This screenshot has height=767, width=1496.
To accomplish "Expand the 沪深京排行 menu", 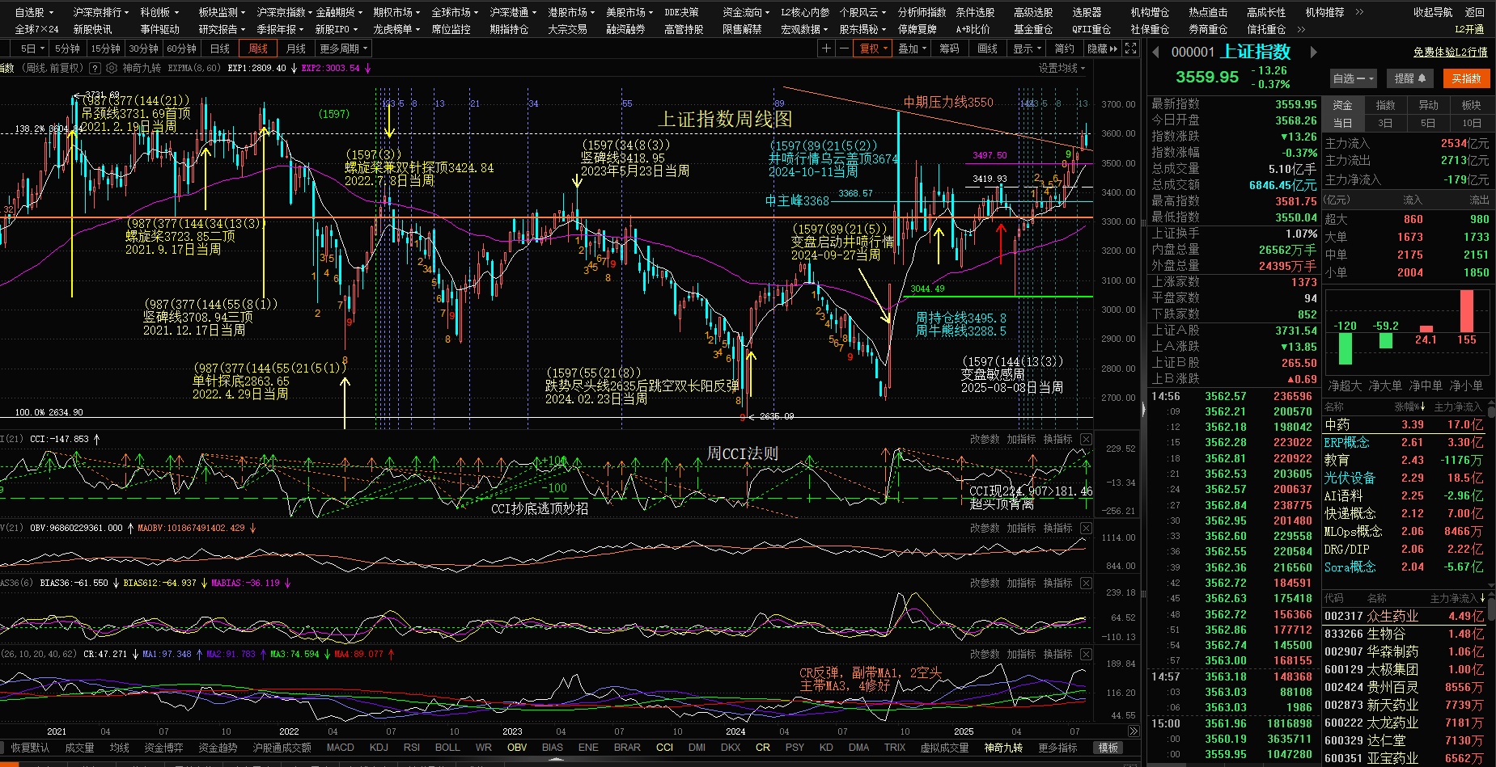I will click(x=100, y=12).
